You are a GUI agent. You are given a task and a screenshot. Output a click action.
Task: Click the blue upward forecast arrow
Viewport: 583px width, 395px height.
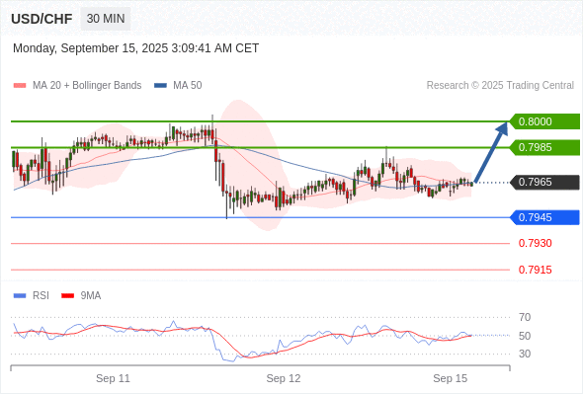491,152
